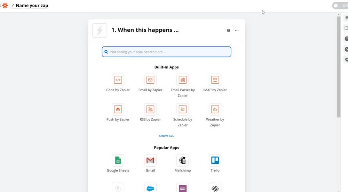Open the book panel icon in sidebar
348x192 pixels.
(346, 28)
